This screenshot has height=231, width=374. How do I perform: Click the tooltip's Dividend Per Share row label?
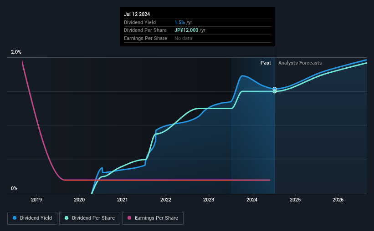pyautogui.click(x=145, y=30)
